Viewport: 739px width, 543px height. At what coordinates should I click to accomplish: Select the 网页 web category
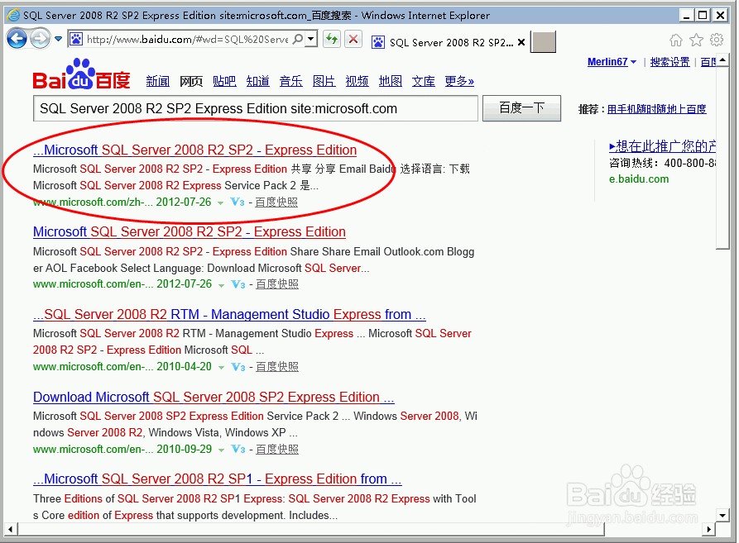pos(191,81)
